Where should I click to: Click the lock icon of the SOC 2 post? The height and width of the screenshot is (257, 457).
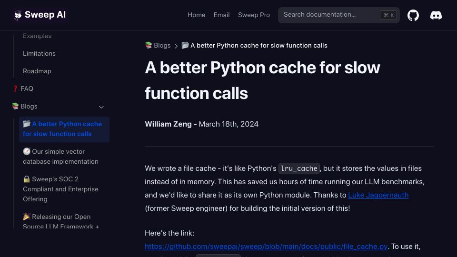(27, 179)
